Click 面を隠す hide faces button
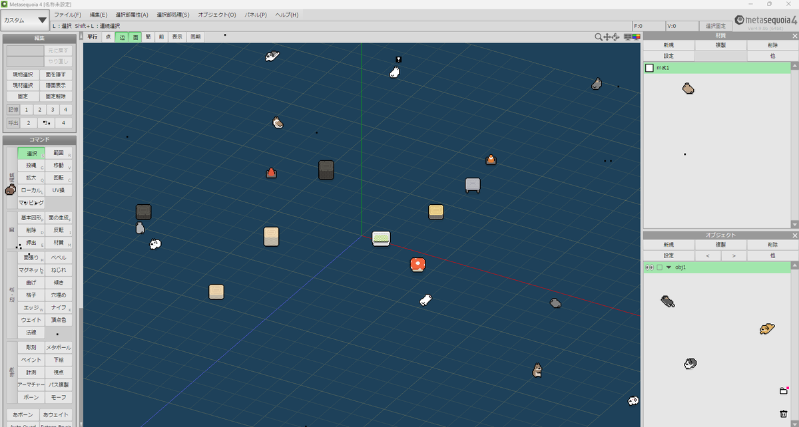This screenshot has height=427, width=799. (56, 74)
